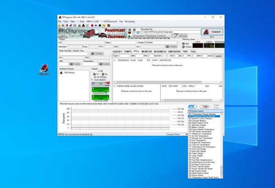
Task: Click the green J1708 connection status indicator
Action: [100, 90]
